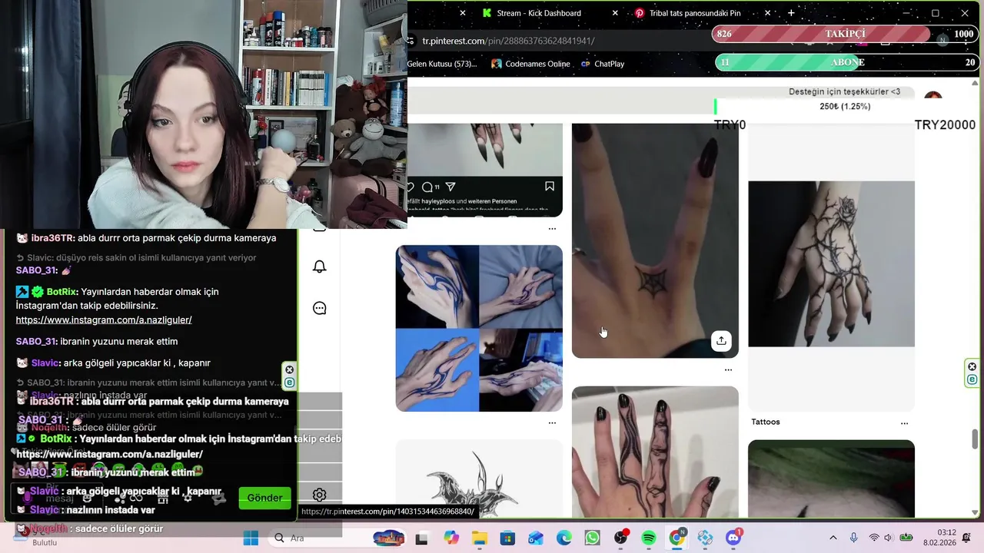
Task: Click share icon on spiderweb hand tattoo pin
Action: 721,341
